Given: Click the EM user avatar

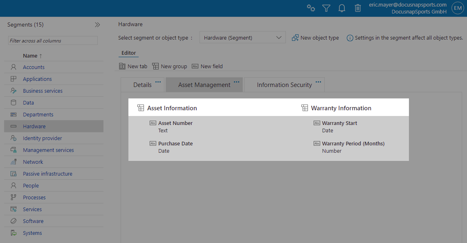Looking at the screenshot, I should tap(457, 8).
